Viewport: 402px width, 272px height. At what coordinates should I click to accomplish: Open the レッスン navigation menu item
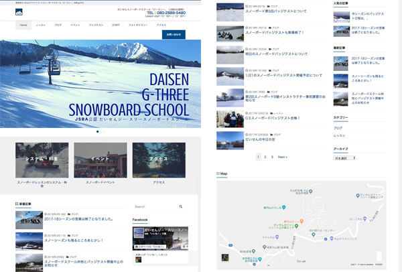40,25
